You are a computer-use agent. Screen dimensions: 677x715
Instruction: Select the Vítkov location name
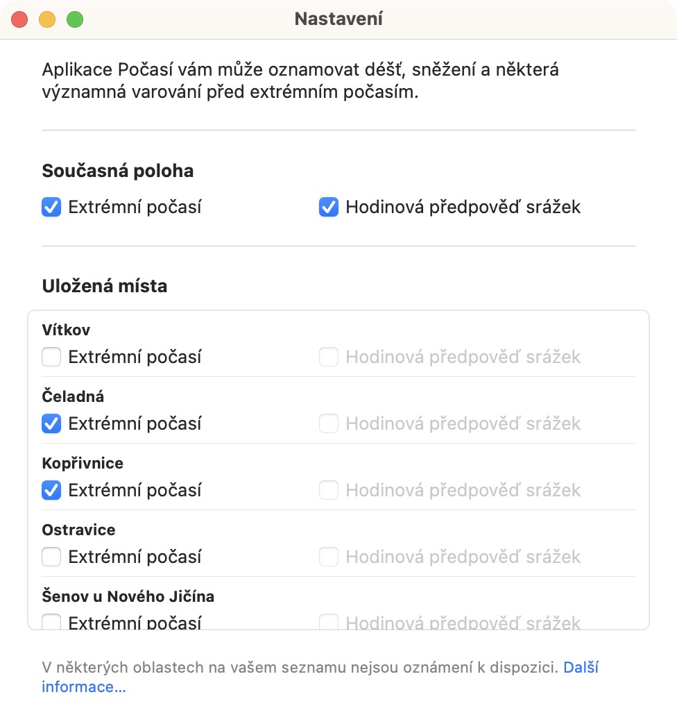tap(66, 330)
